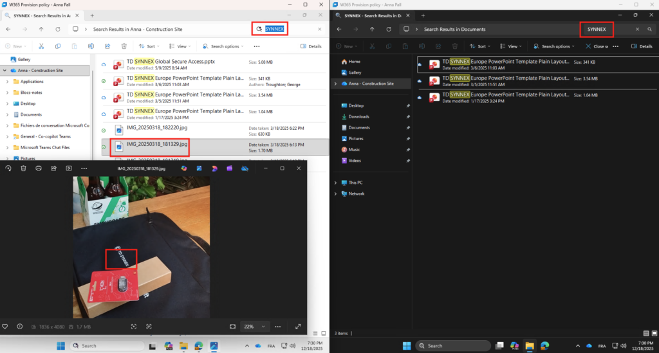
Task: Click the search magnifier icon in dark Explorer
Action: (x=649, y=29)
